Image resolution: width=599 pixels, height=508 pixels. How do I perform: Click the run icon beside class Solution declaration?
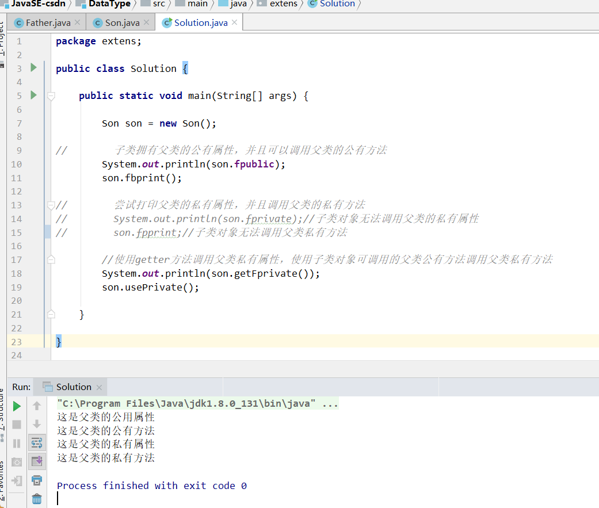(33, 68)
